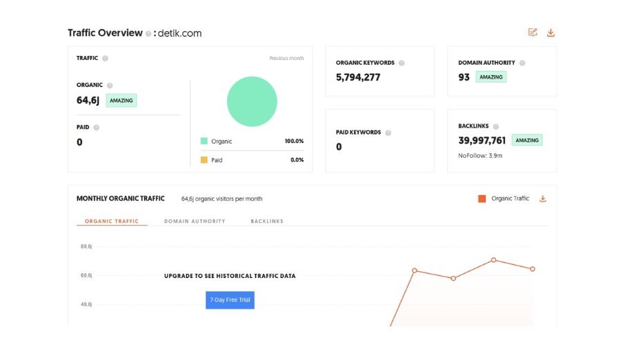Click the info icon next to TRAFFIC
The height and width of the screenshot is (349, 621).
tap(105, 59)
